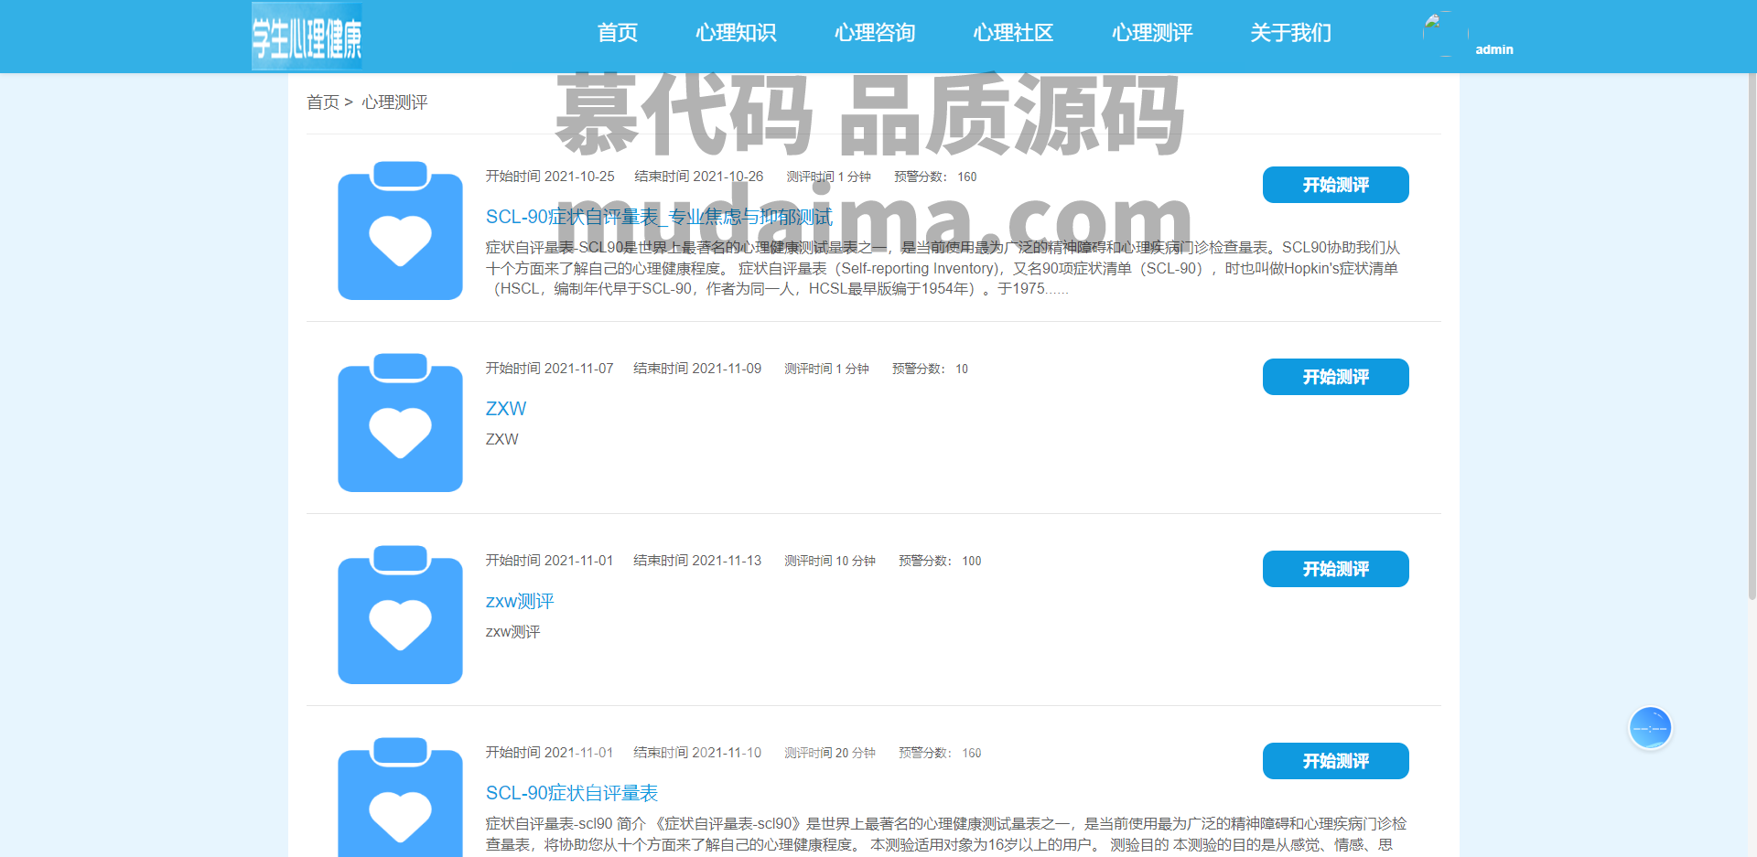
Task: Open the 心理咨询 menu item
Action: tap(875, 33)
